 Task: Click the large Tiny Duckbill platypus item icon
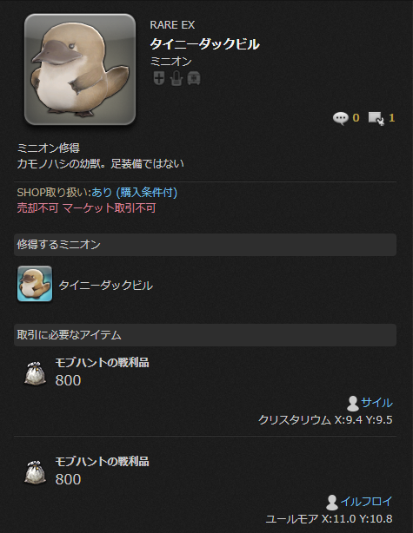[x=80, y=69]
